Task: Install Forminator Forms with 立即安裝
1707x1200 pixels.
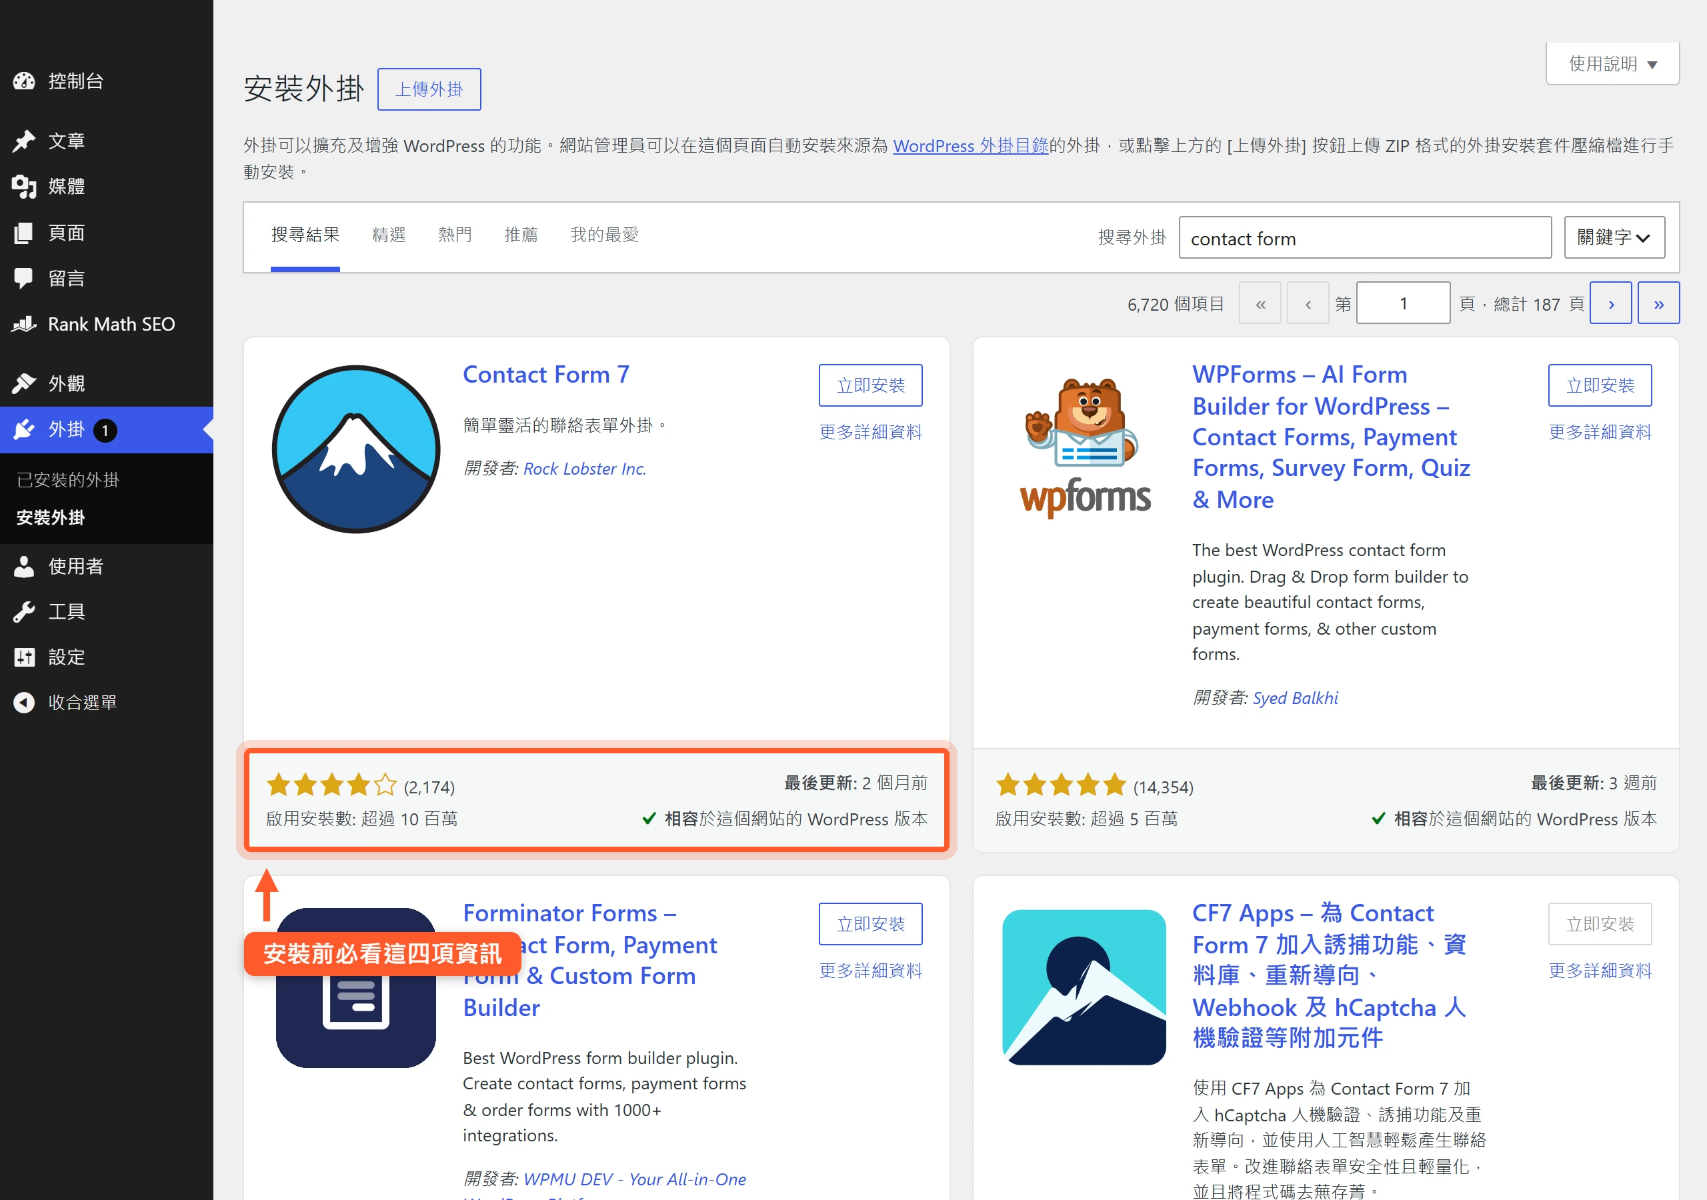Action: 871,924
